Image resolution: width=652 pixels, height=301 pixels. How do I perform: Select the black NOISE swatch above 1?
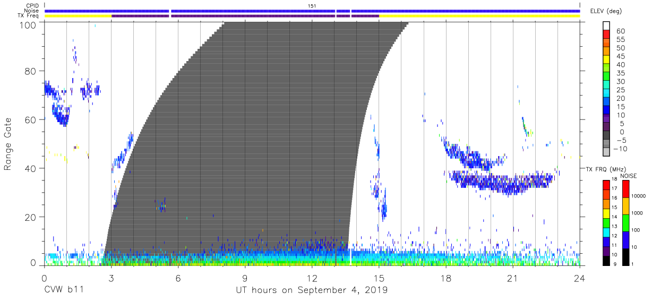coord(625,256)
